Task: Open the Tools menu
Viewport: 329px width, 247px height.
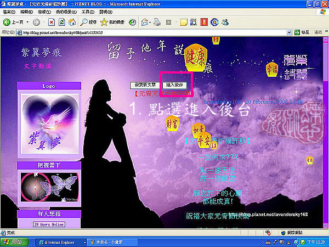Action: pyautogui.click(x=88, y=12)
